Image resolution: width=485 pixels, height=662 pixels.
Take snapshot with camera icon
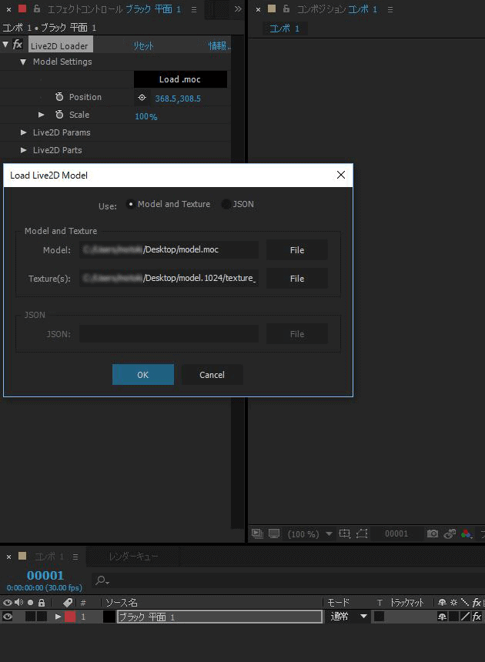coord(433,533)
